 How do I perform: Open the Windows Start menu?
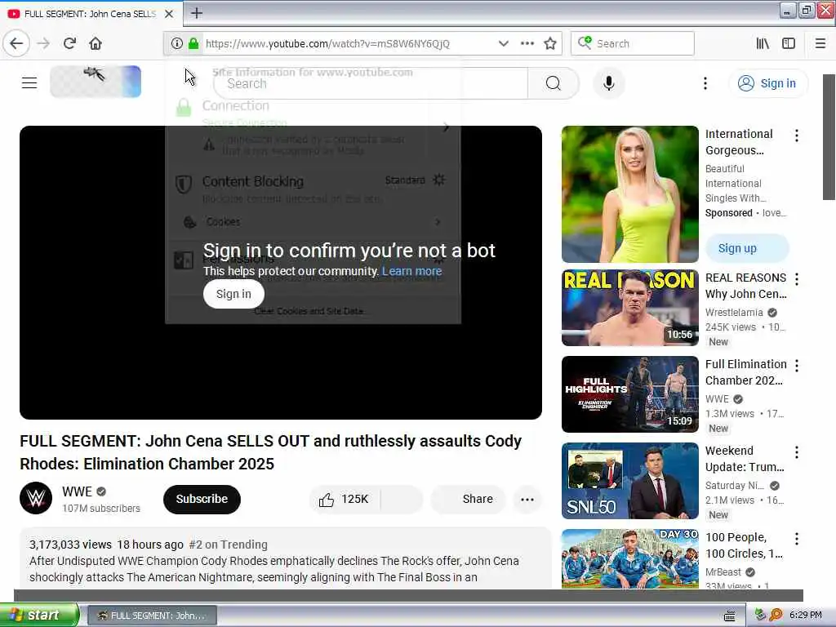38,615
